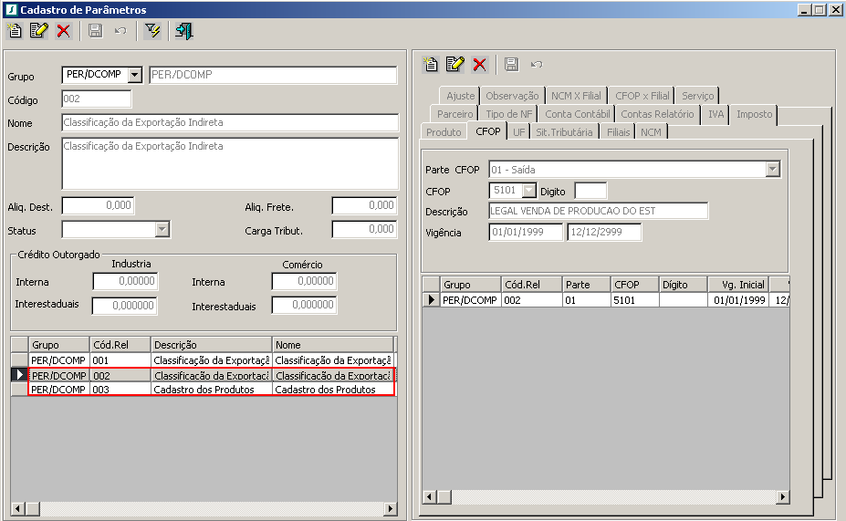Switch to the UF tab

tap(518, 132)
